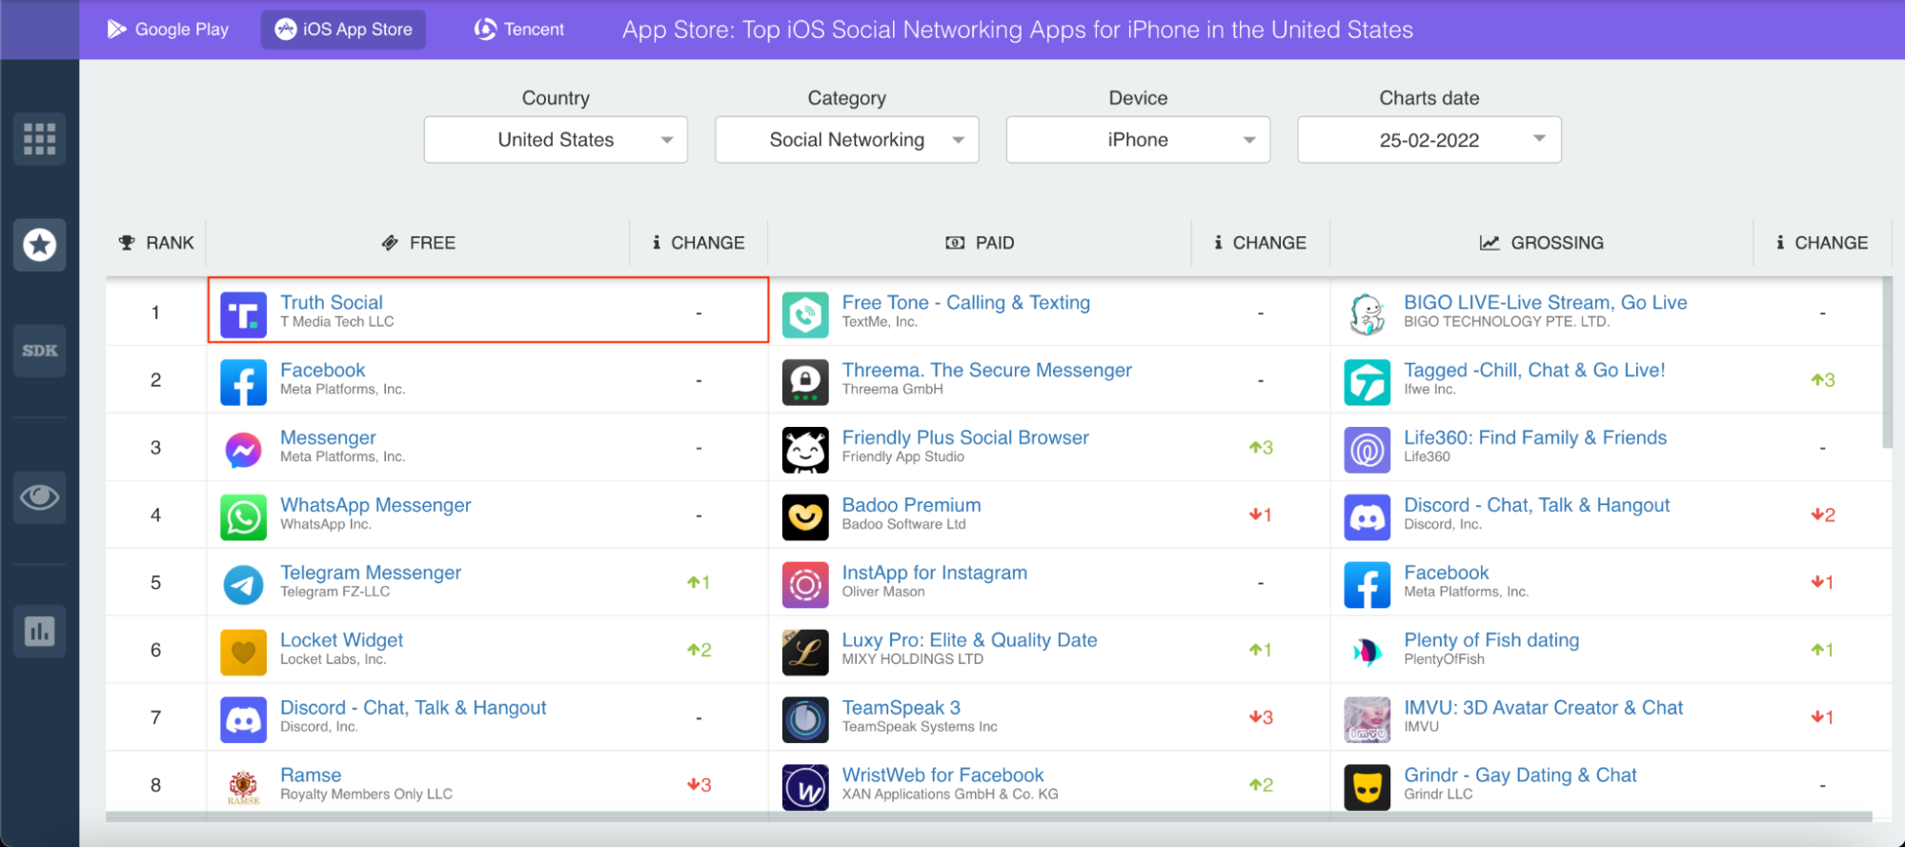Click info icon on Free CHANGE header
1905x848 pixels.
[x=657, y=243]
